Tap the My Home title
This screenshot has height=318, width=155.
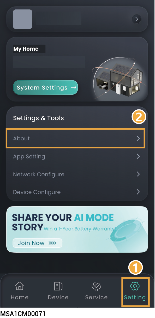click(x=26, y=49)
